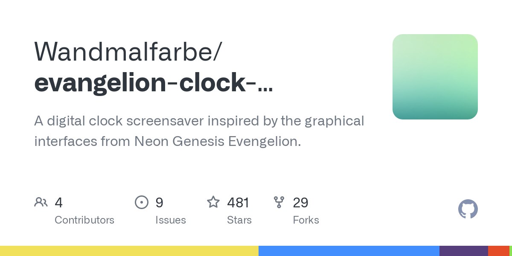Click the blue language bar segment
The width and height of the screenshot is (512, 256).
(349, 251)
